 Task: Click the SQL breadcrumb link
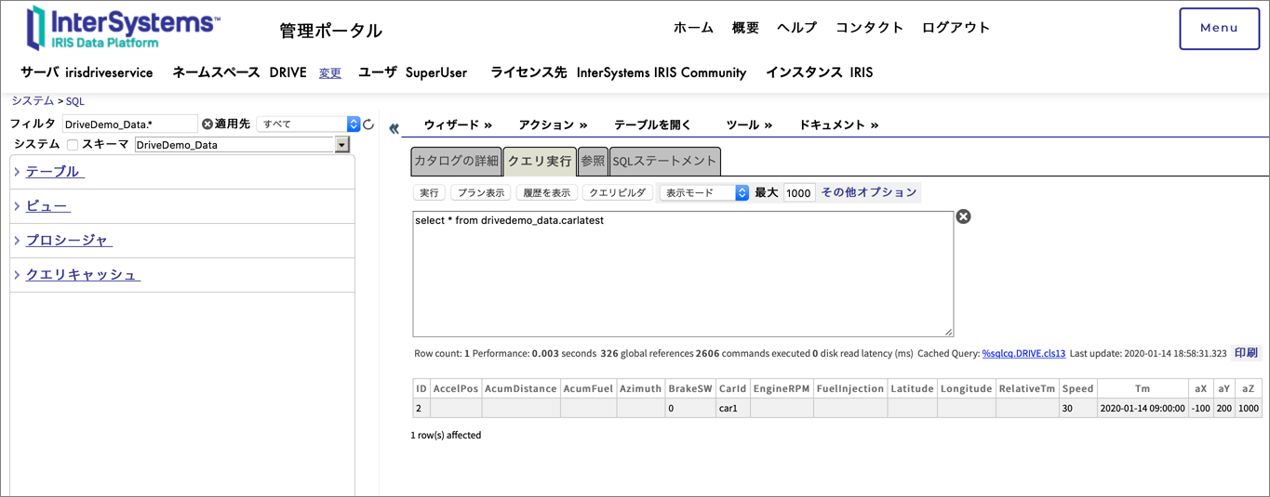coord(74,101)
